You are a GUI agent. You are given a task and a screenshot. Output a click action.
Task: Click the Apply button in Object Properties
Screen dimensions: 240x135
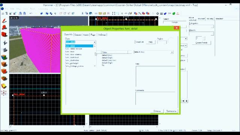pos(171,111)
